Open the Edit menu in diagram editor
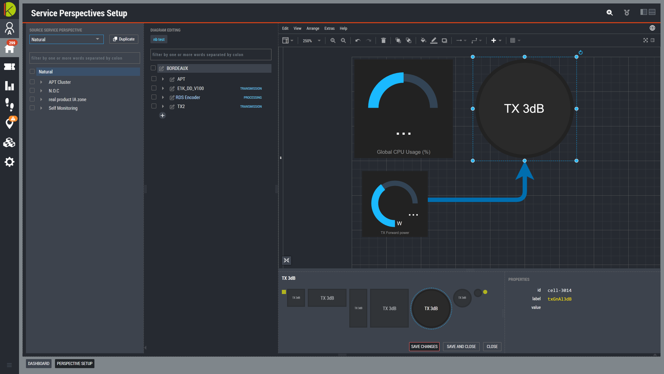The height and width of the screenshot is (374, 664). click(x=285, y=28)
